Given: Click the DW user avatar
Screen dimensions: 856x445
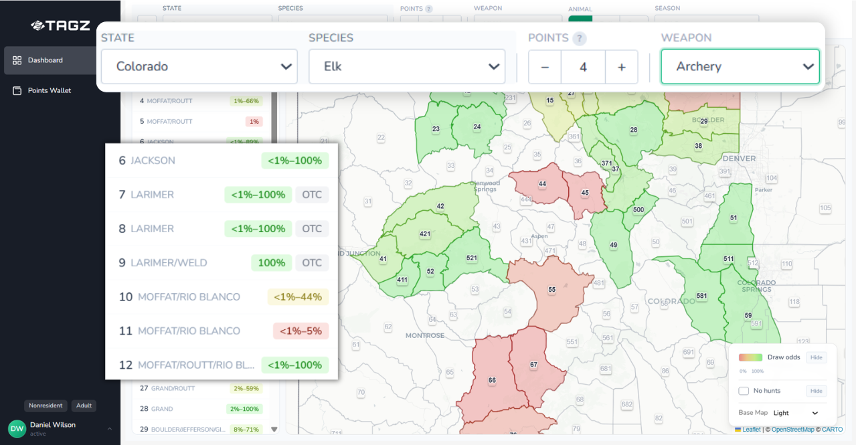Looking at the screenshot, I should click(17, 428).
